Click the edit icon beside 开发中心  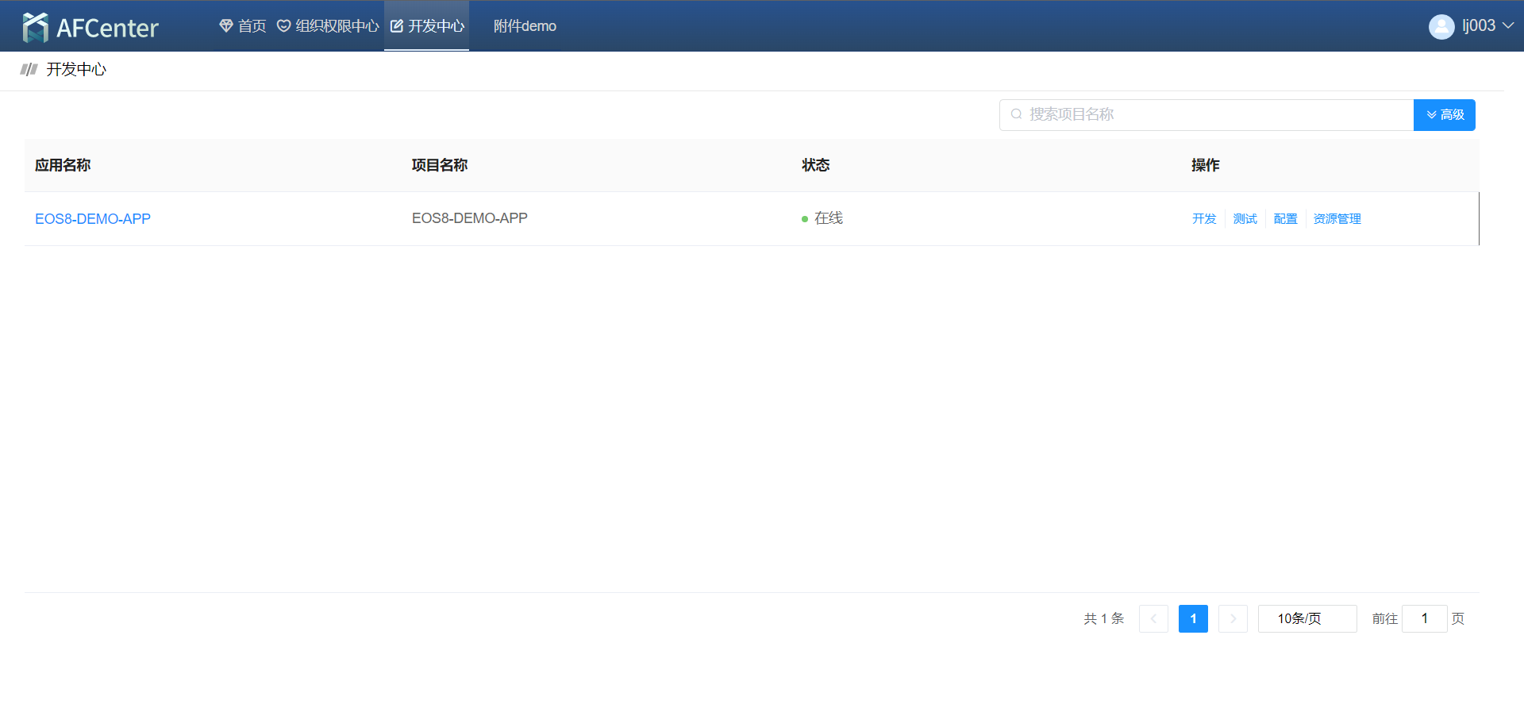pos(397,26)
